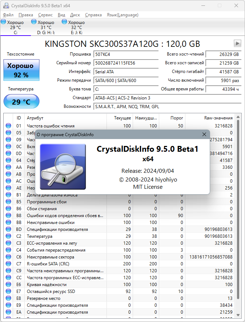The height and width of the screenshot is (322, 245).
Task: Click the Атрибут column header
Action: [x=65, y=118]
